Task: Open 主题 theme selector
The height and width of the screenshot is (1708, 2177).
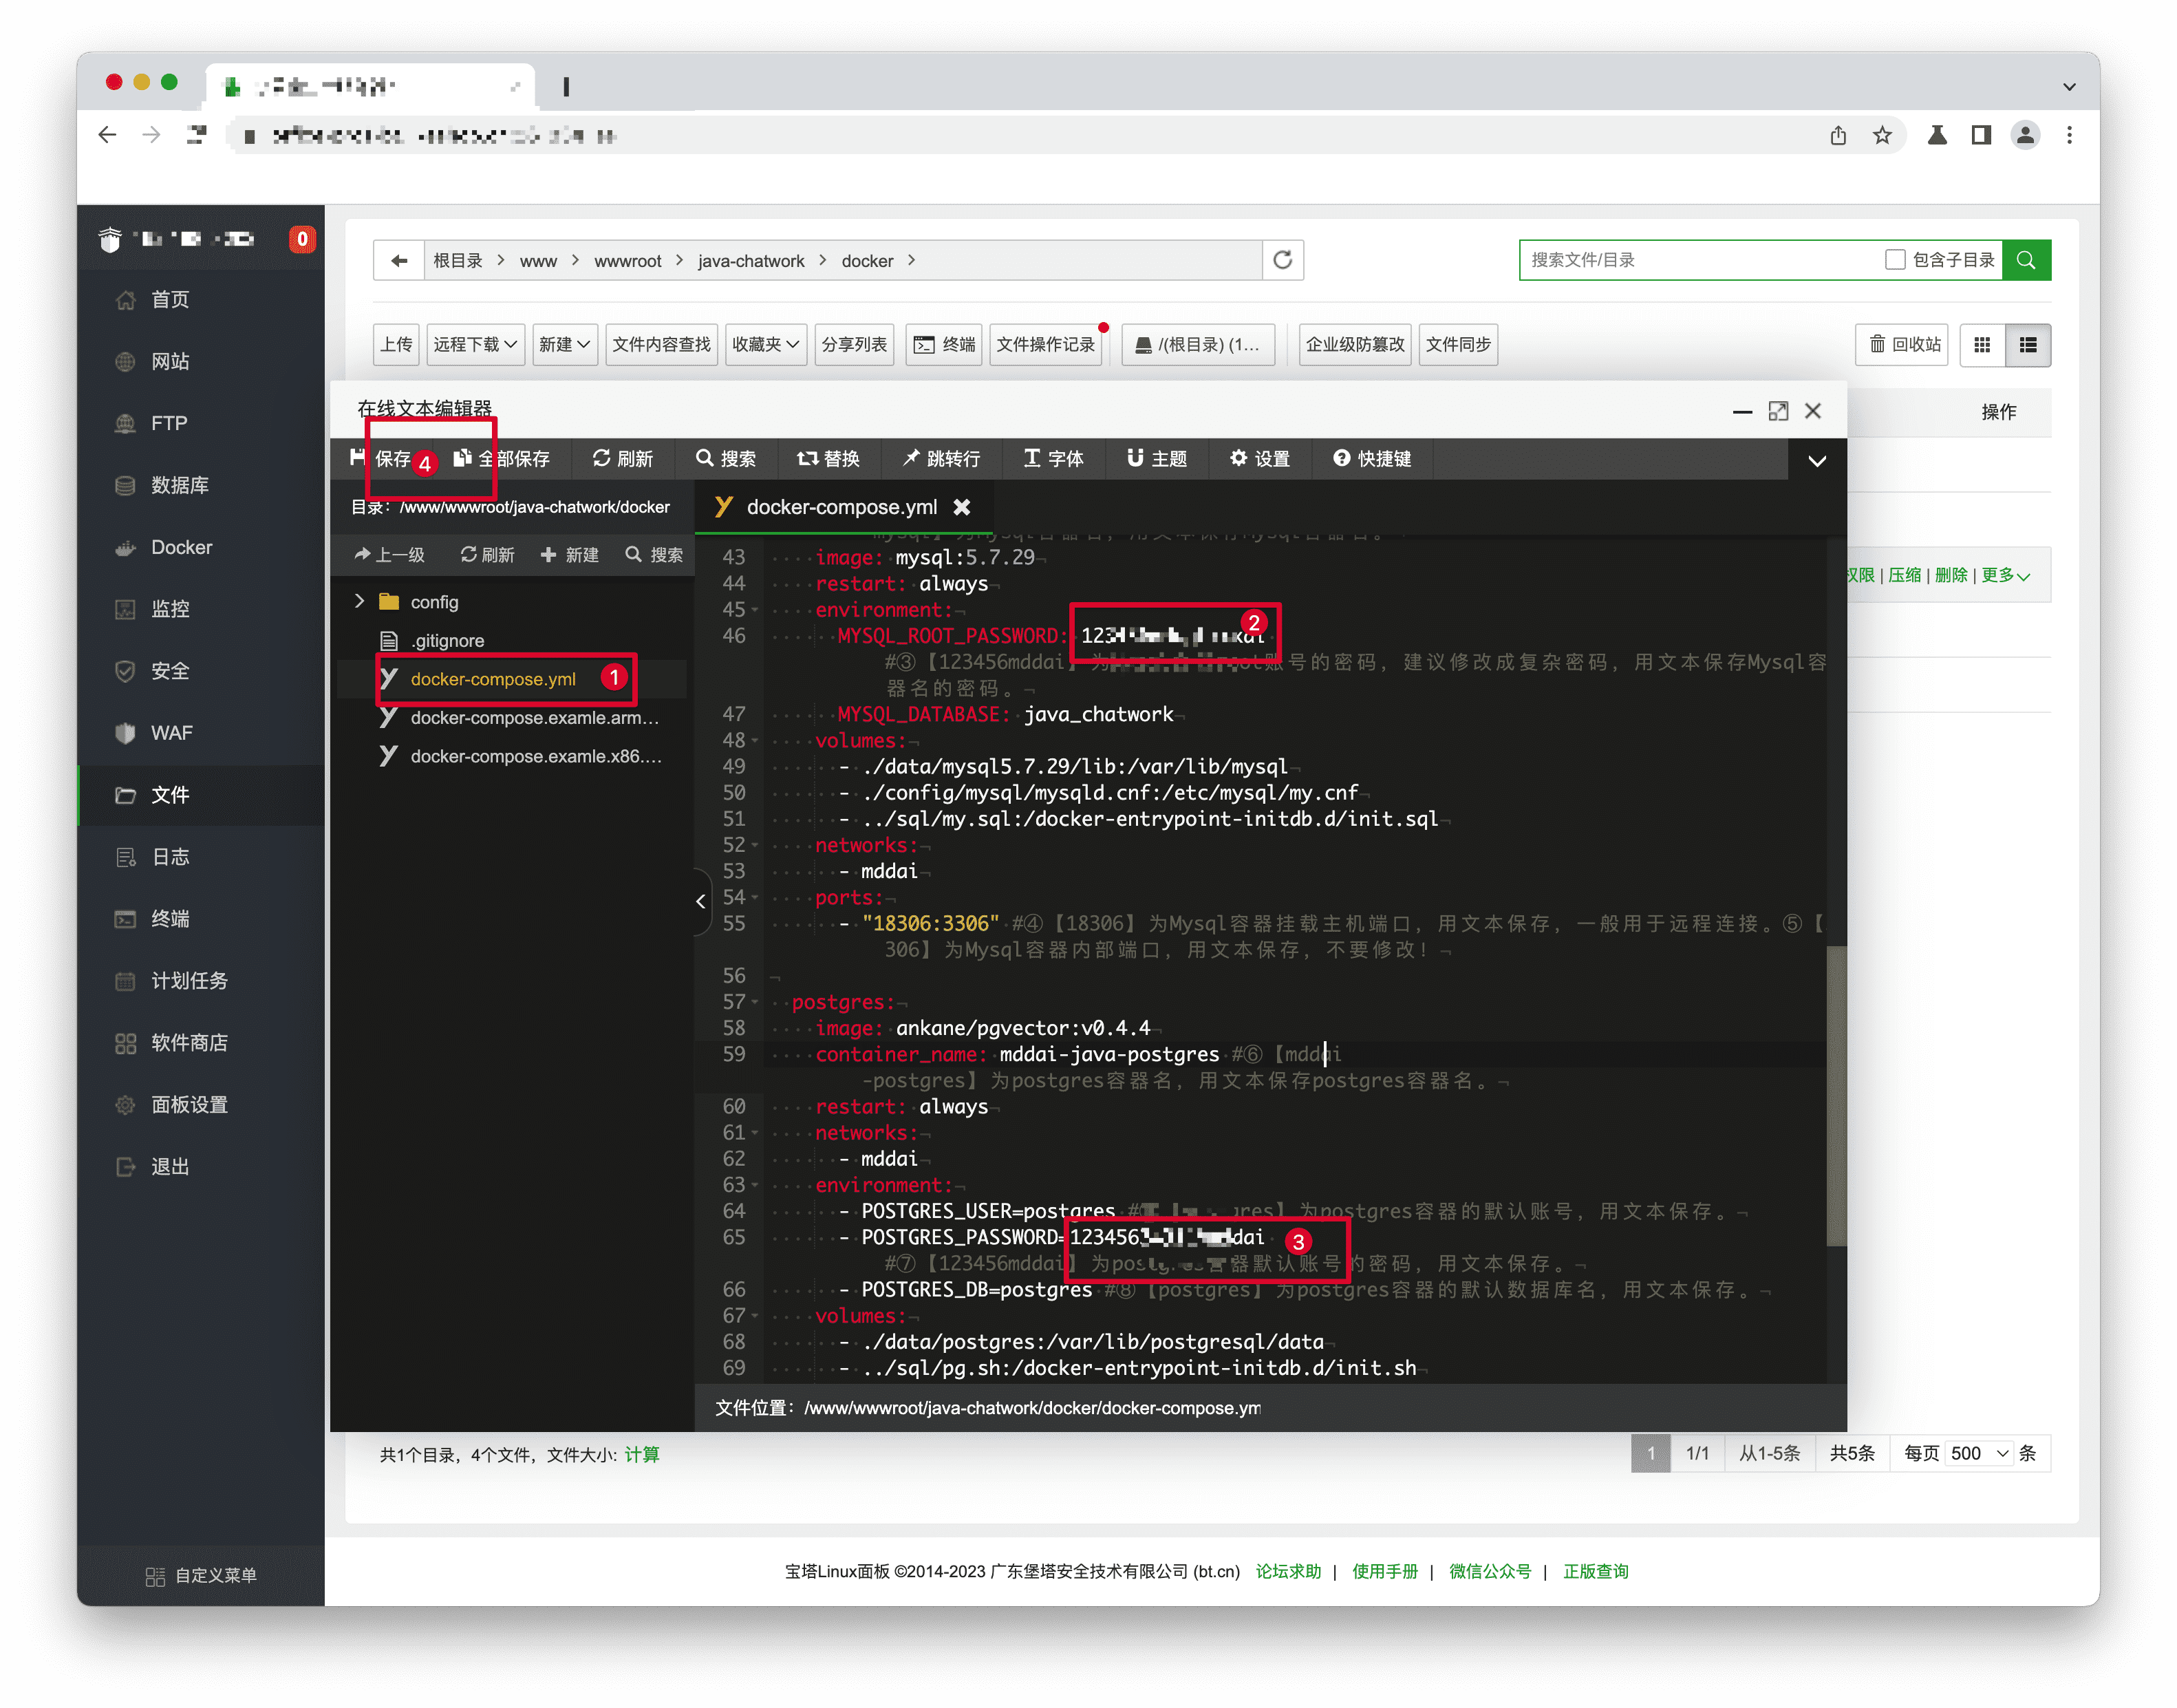Action: pyautogui.click(x=1157, y=459)
